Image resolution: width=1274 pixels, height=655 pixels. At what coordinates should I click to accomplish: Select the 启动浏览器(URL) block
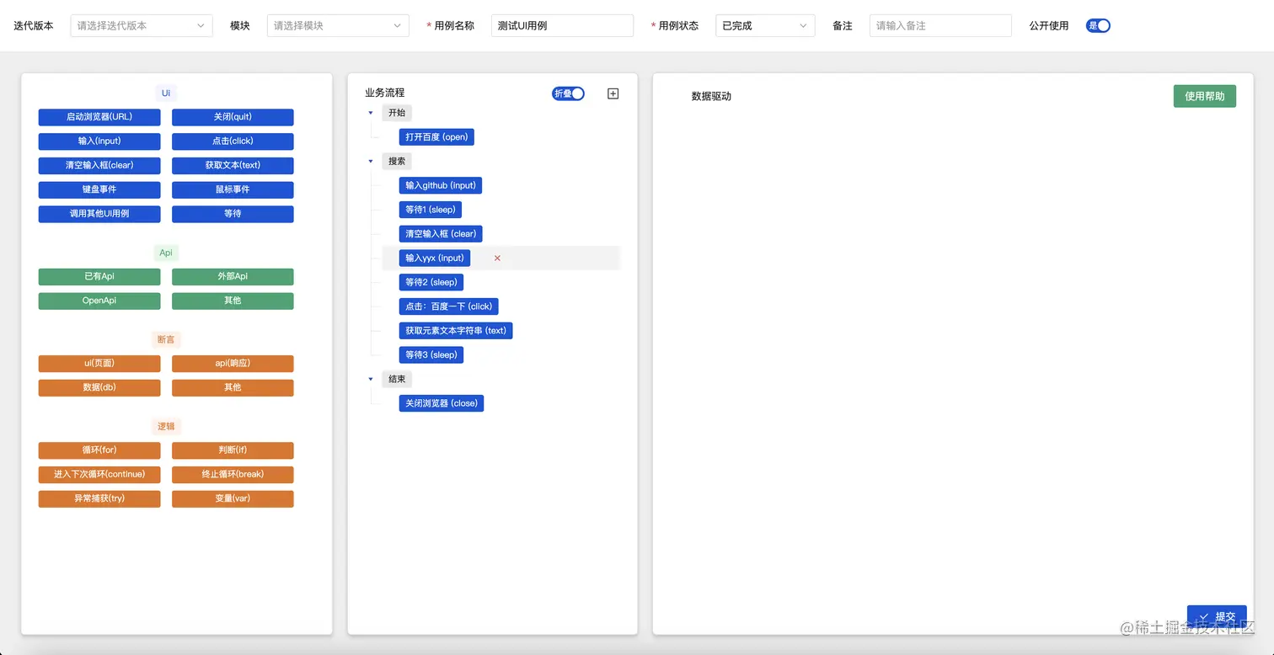tap(99, 117)
